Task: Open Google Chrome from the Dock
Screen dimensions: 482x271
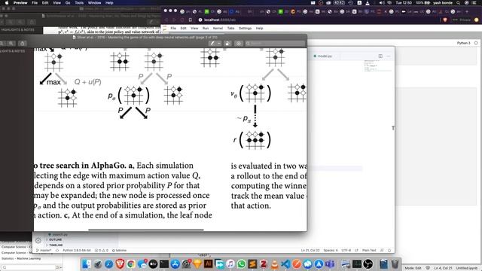Action: point(131,263)
